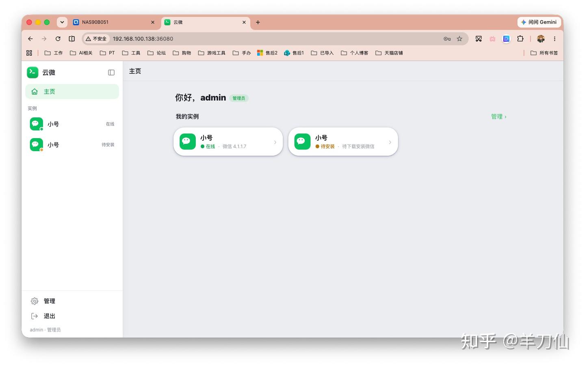
Task: Click the 我的实例 heading
Action: (187, 117)
